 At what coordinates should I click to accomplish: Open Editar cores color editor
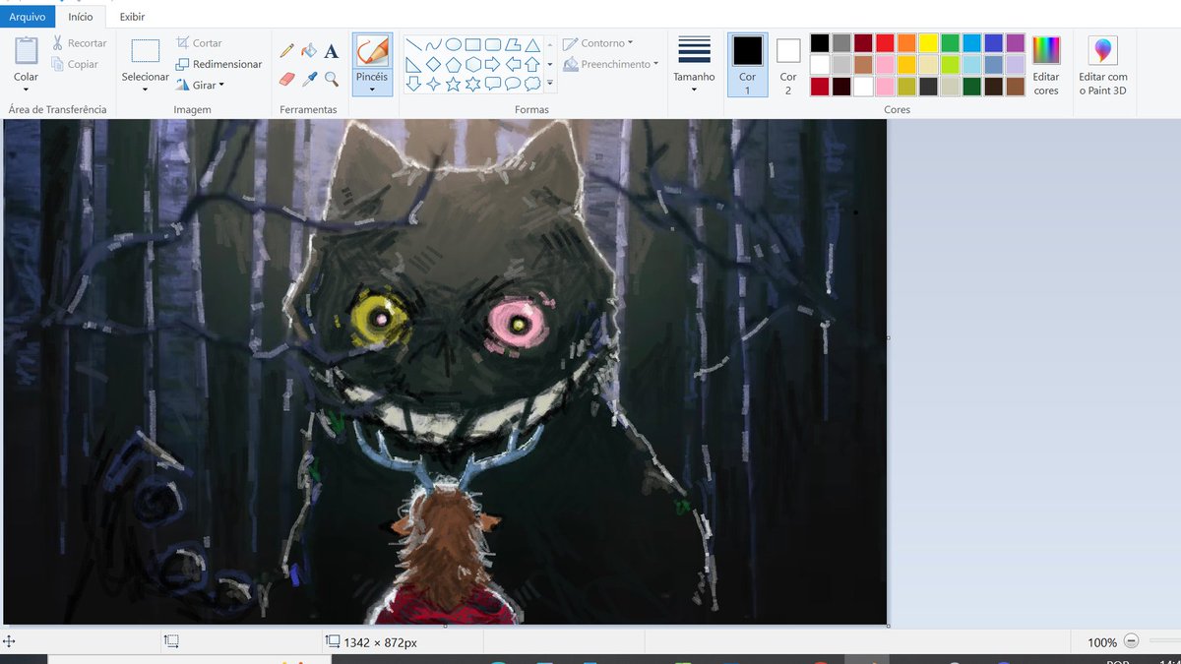[x=1046, y=65]
